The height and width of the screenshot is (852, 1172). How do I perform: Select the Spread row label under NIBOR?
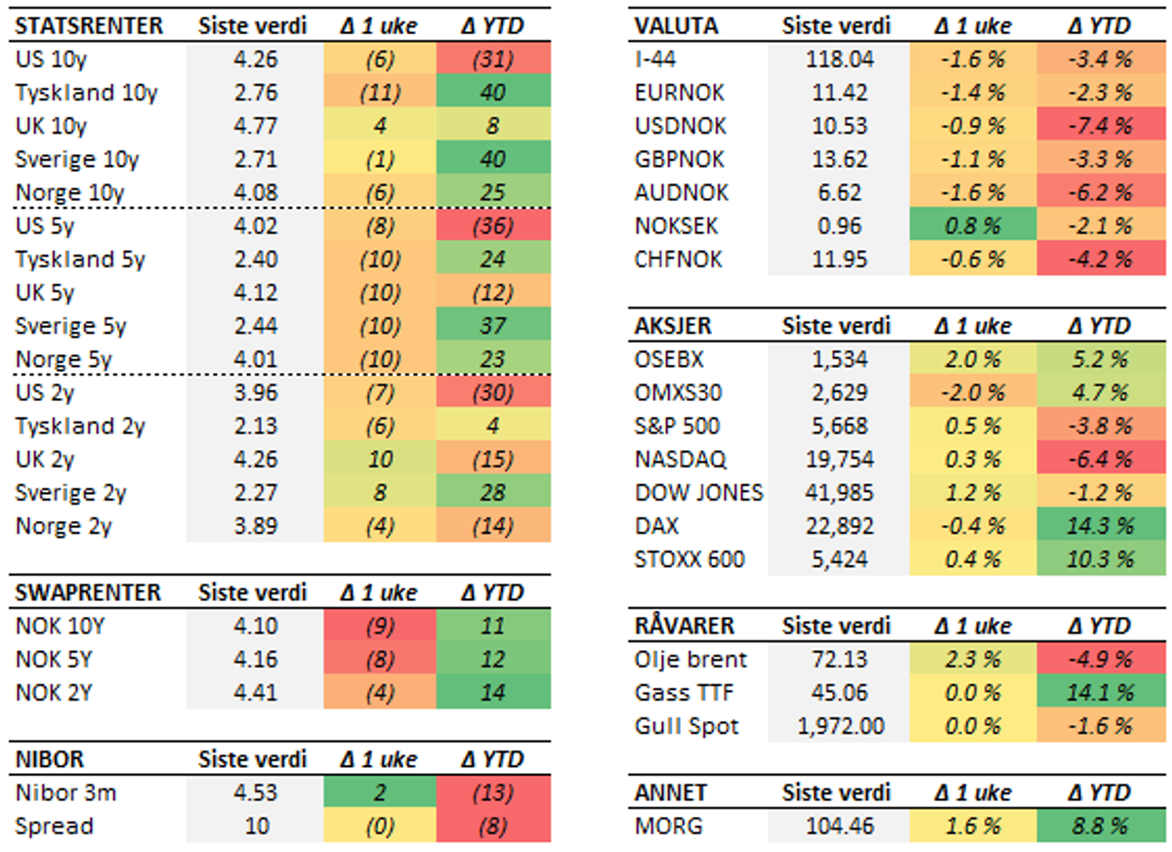pyautogui.click(x=55, y=827)
